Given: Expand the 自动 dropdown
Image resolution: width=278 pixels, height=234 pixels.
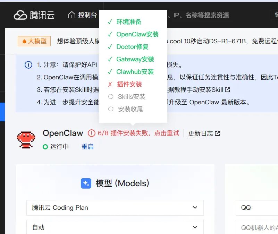Looking at the screenshot, I should pos(115,227).
